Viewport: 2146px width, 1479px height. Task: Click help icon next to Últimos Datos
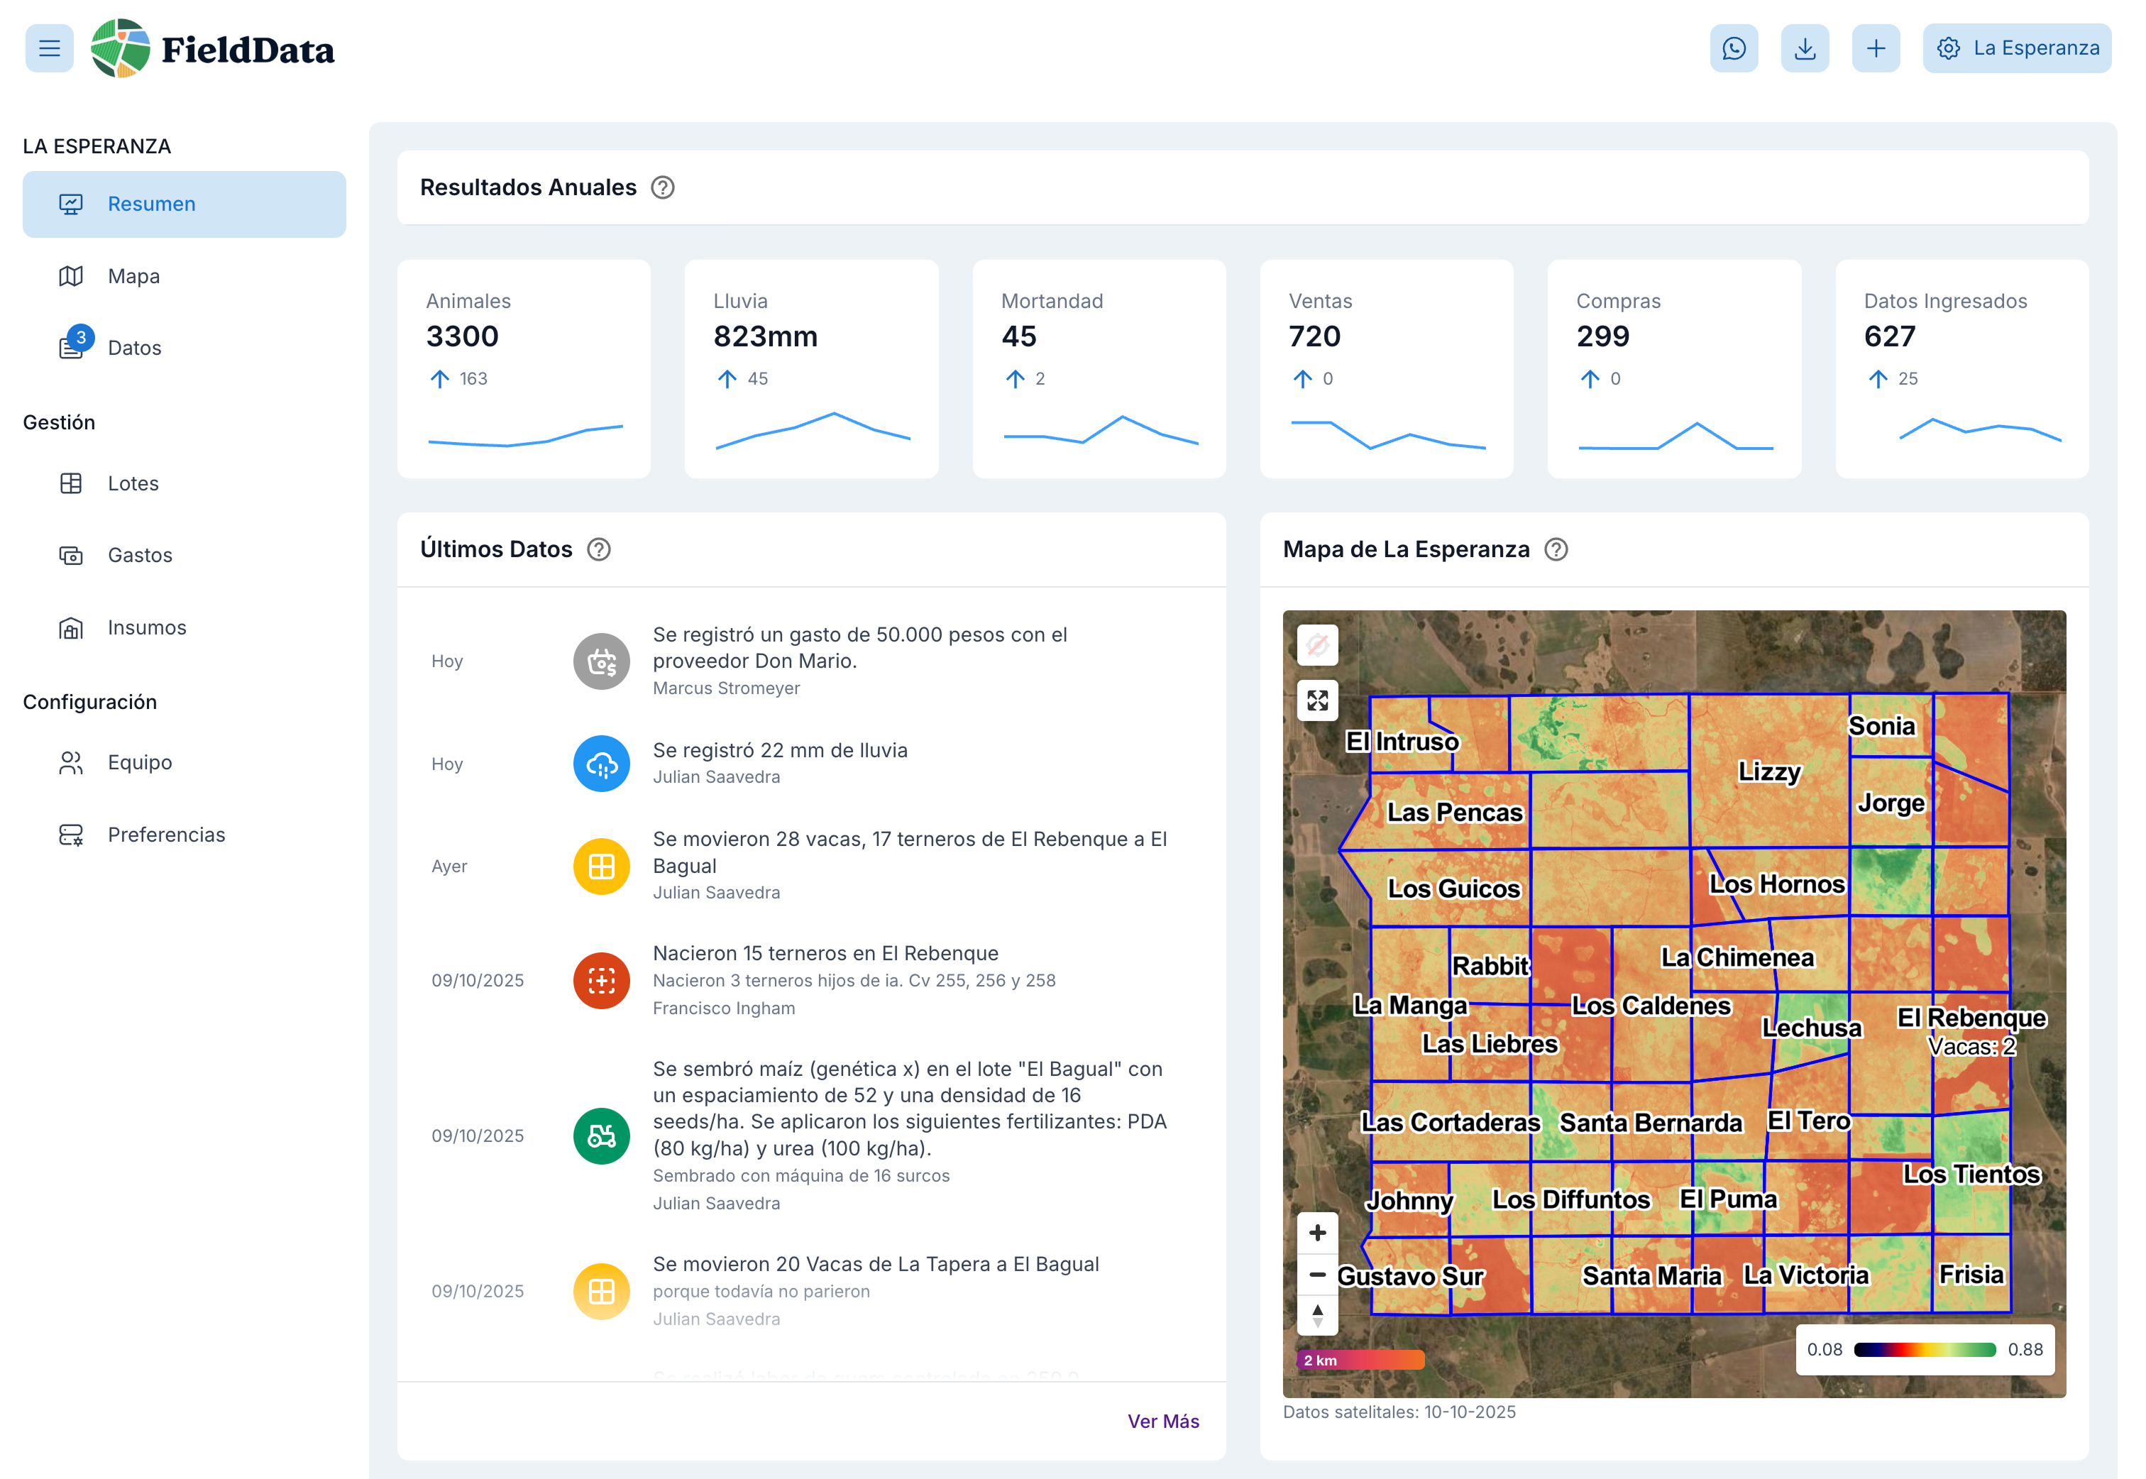[x=598, y=549]
